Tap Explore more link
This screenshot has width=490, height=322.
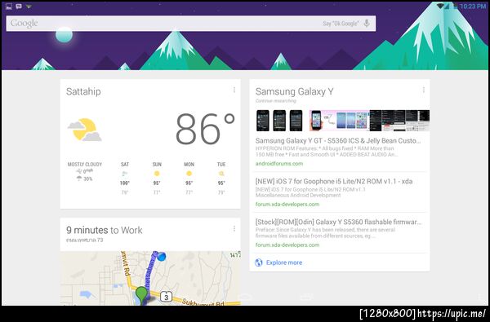(284, 262)
